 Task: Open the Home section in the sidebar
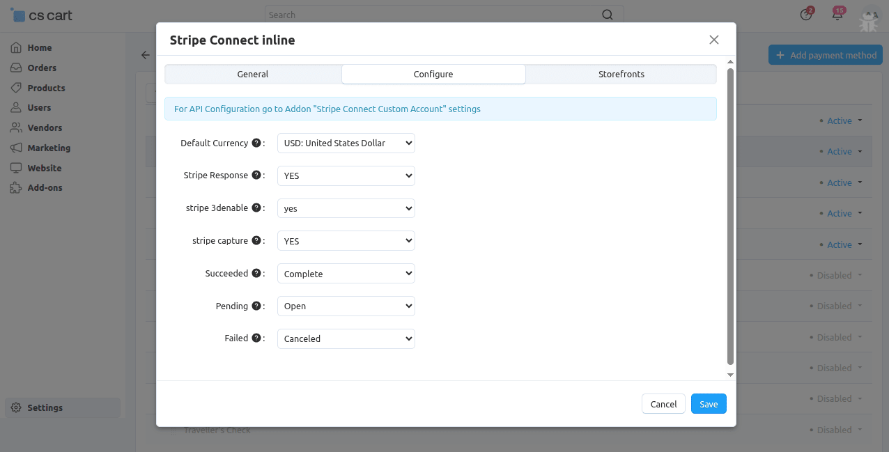coord(40,47)
